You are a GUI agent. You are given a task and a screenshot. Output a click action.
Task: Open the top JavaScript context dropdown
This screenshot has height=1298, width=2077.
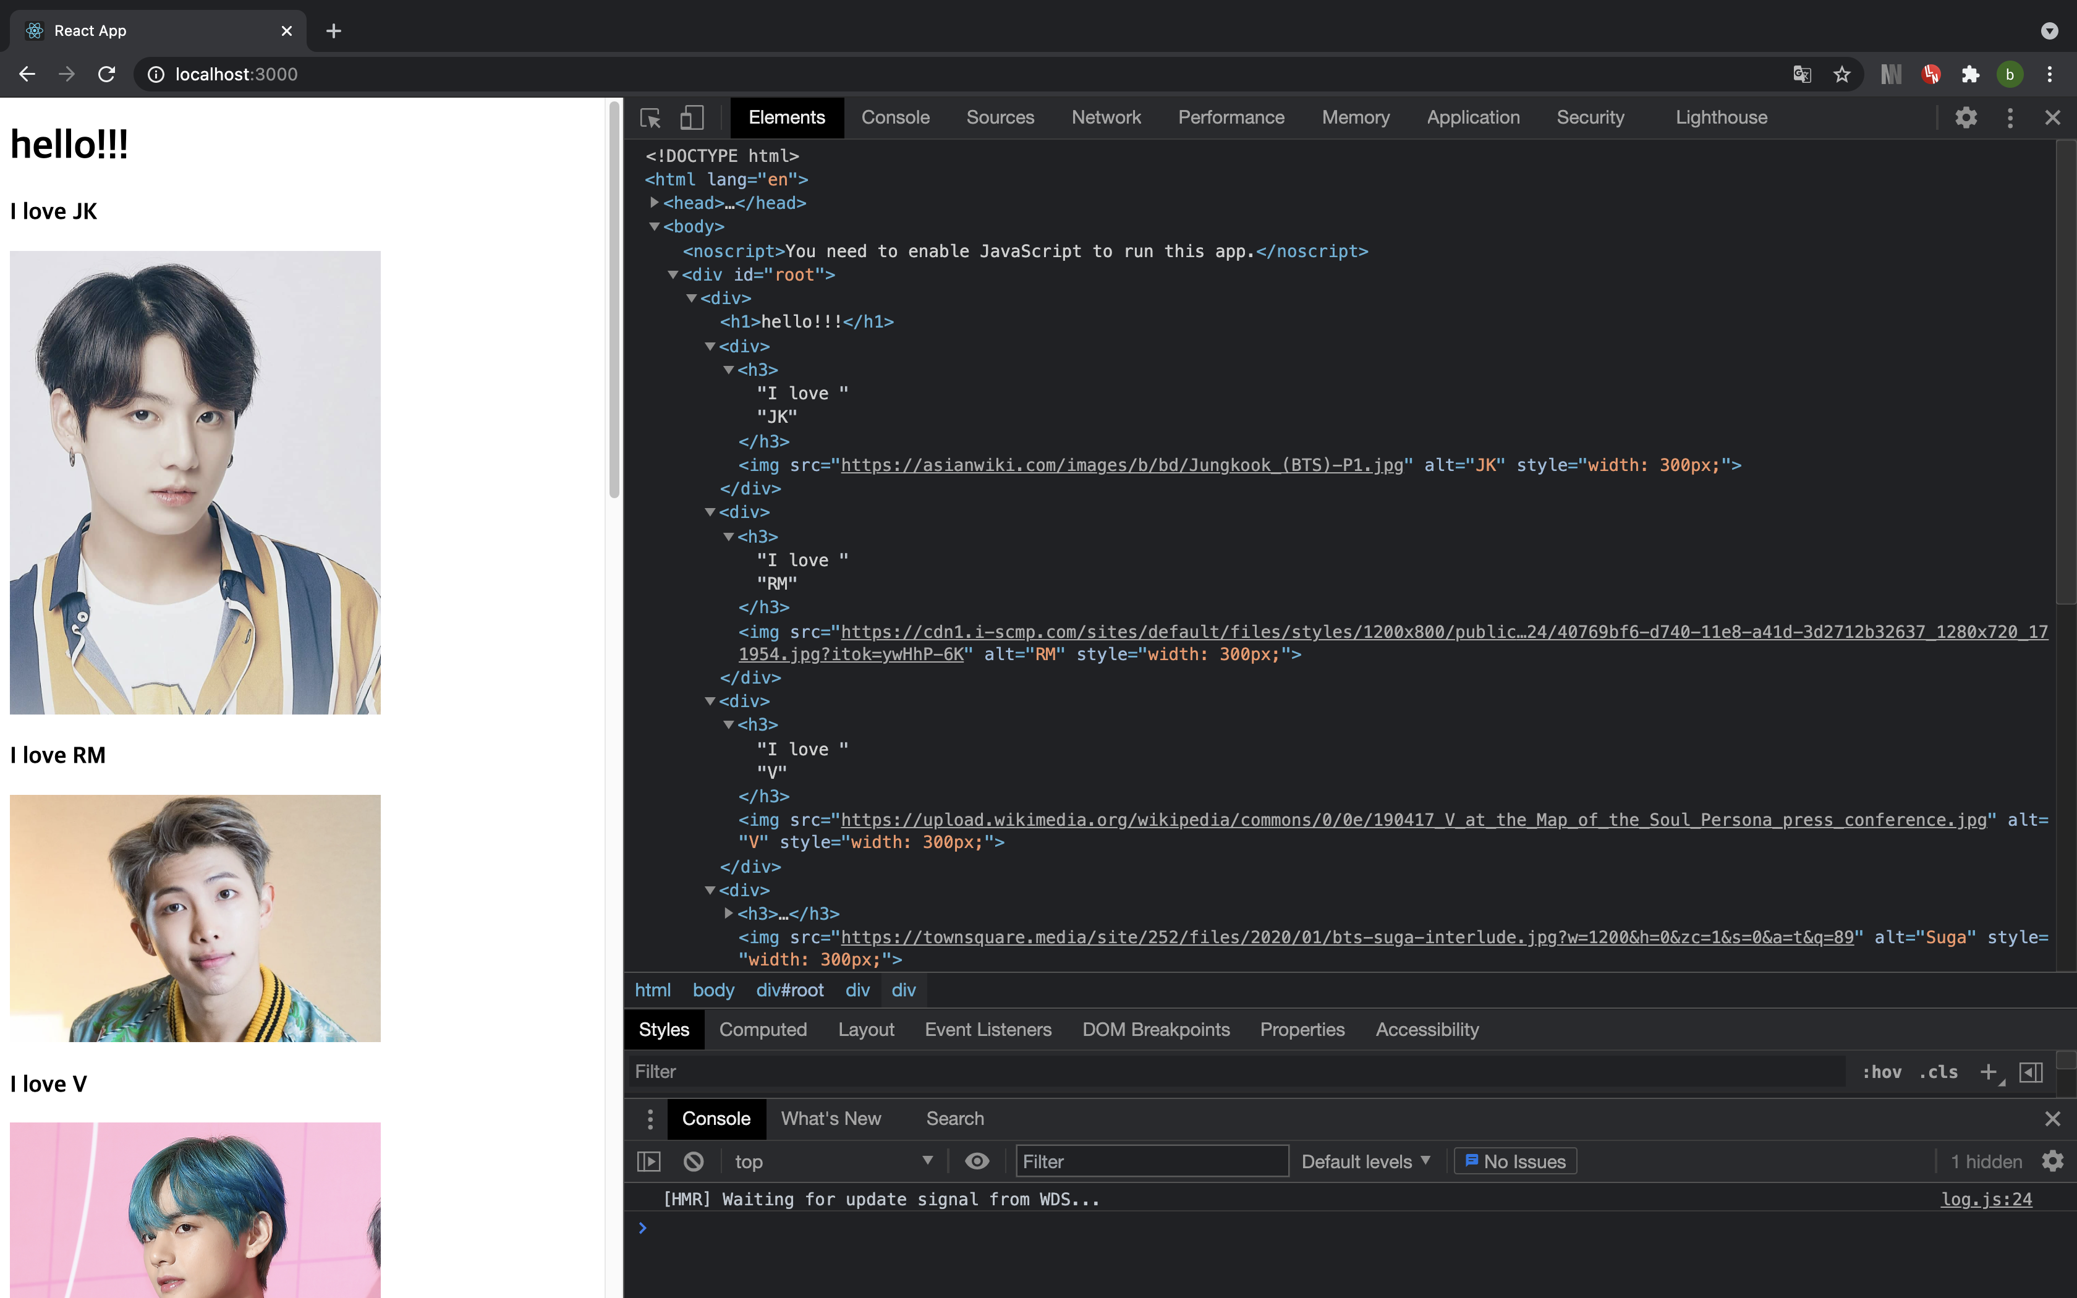pos(833,1161)
